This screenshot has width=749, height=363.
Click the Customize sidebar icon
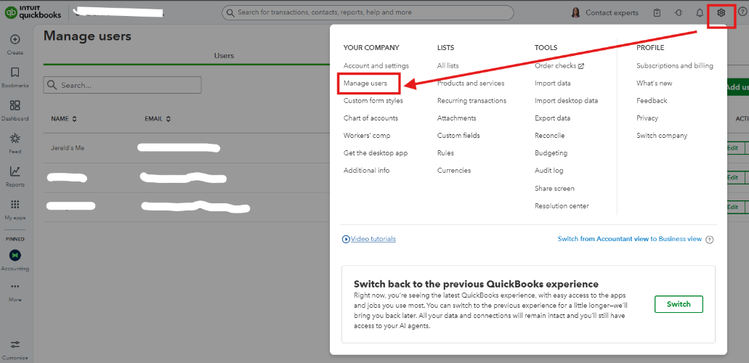[15, 345]
